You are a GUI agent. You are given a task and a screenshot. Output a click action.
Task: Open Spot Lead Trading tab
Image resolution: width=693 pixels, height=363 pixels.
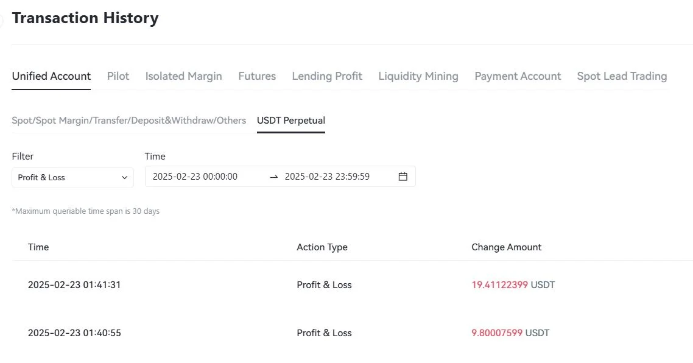coord(622,76)
